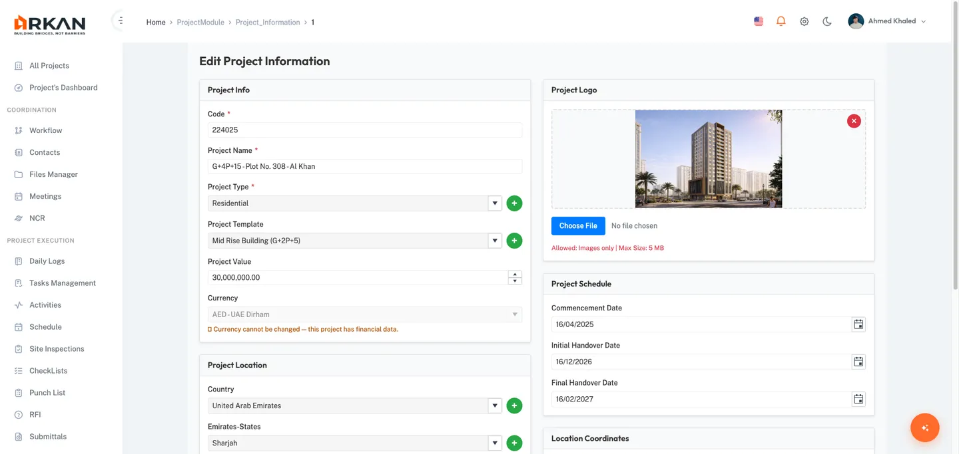Click the Choose File button
959x454 pixels.
pyautogui.click(x=578, y=226)
